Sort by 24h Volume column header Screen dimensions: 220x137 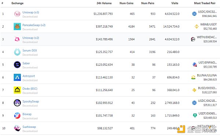pos(104,3)
